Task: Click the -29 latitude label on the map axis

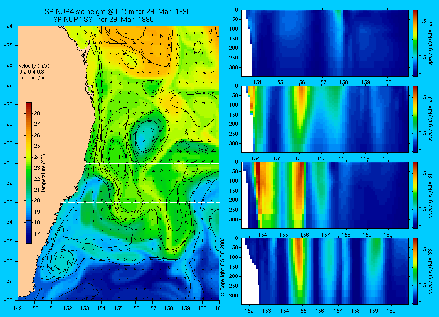Action: pyautogui.click(x=8, y=124)
